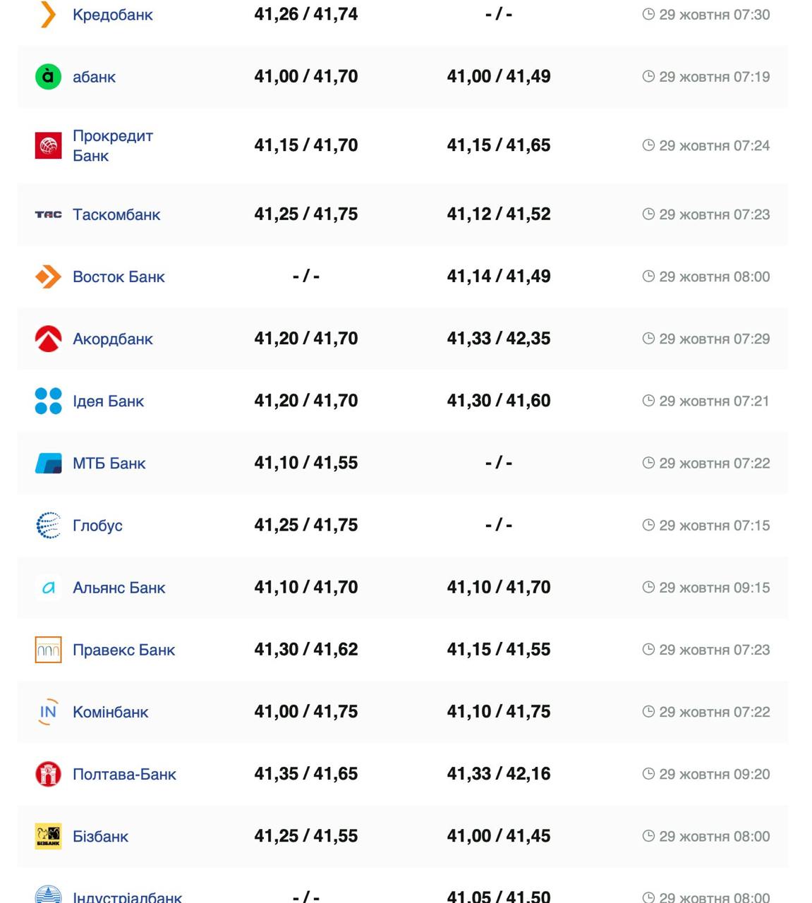Click the red Акордбанк logo icon
The height and width of the screenshot is (903, 812).
[x=48, y=339]
